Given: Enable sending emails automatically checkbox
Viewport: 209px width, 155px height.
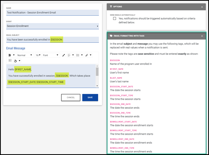Looking at the screenshot, I should pyautogui.click(x=114, y=18).
